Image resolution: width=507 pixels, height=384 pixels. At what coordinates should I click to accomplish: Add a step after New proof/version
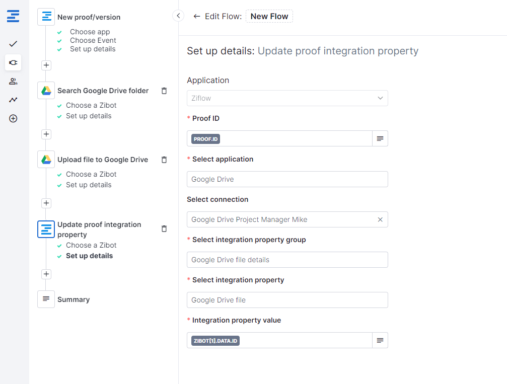[x=46, y=65]
